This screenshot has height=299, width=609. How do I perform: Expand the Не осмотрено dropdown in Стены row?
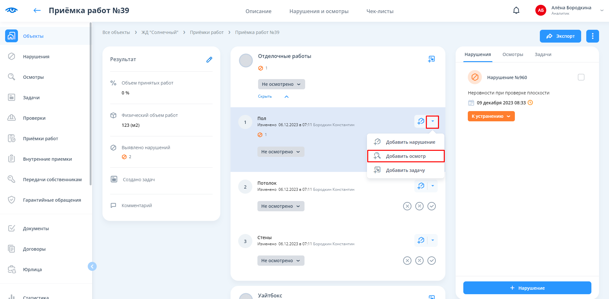click(280, 261)
